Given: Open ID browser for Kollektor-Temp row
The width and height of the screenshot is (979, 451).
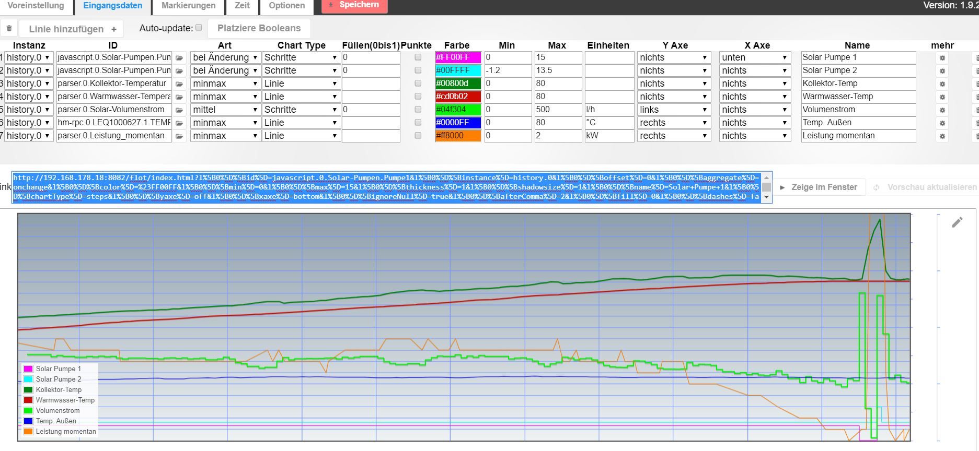Looking at the screenshot, I should point(179,84).
